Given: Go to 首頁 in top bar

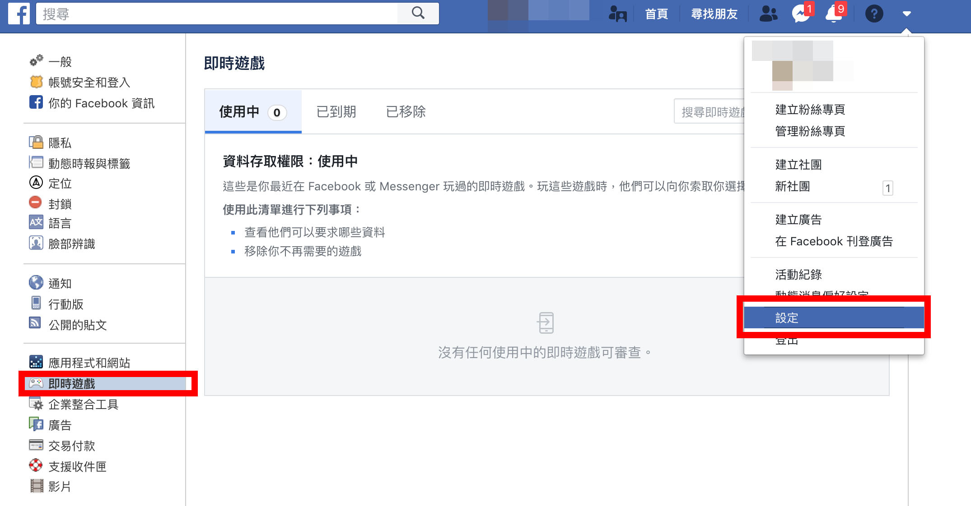Looking at the screenshot, I should 656,14.
